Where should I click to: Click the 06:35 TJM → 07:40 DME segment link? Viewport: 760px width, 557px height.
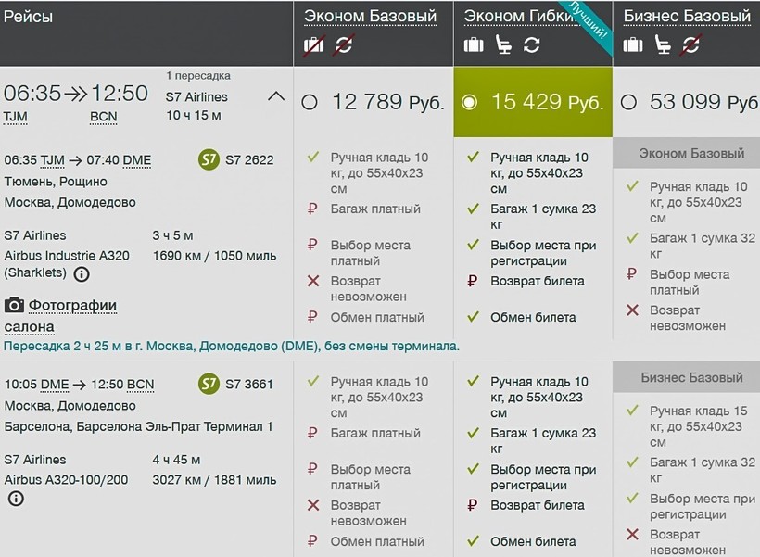[x=77, y=160]
